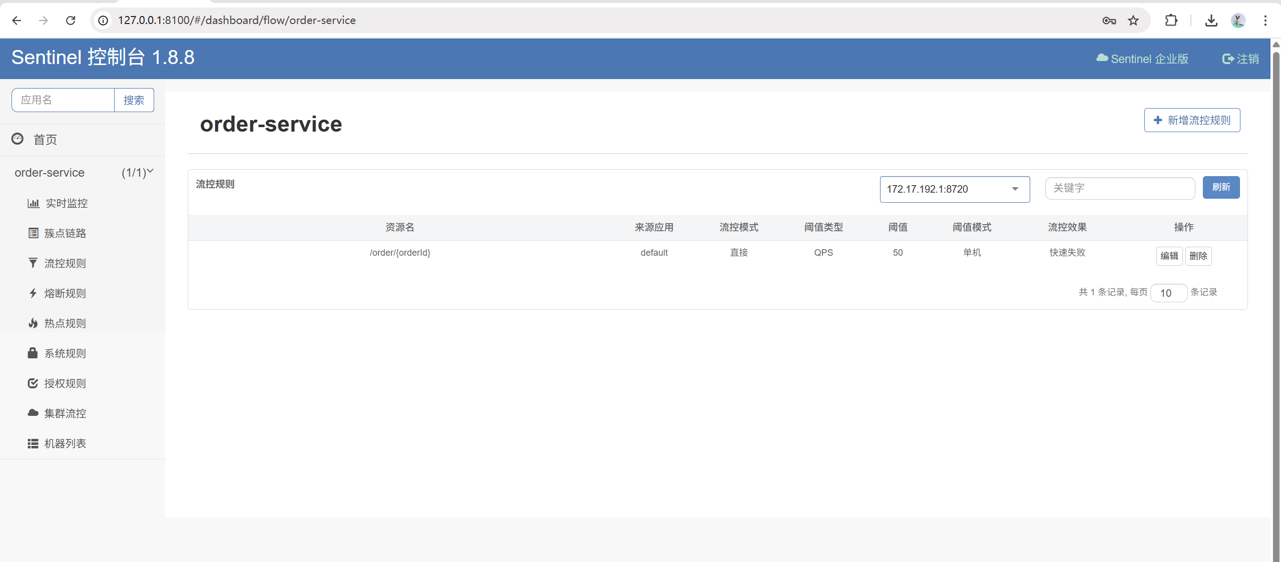Click the plus icon in 新增流控规则
1281x562 pixels.
pos(1158,120)
